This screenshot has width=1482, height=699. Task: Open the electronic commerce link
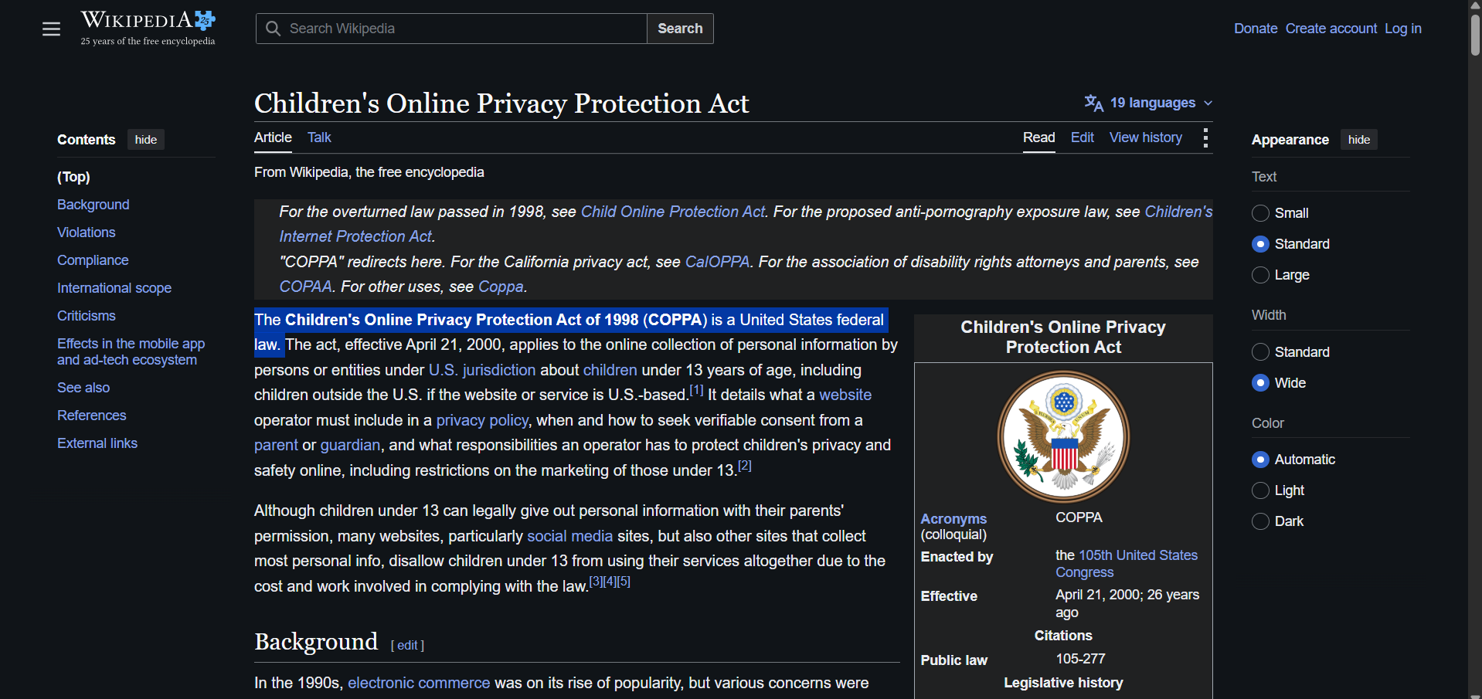pos(419,684)
